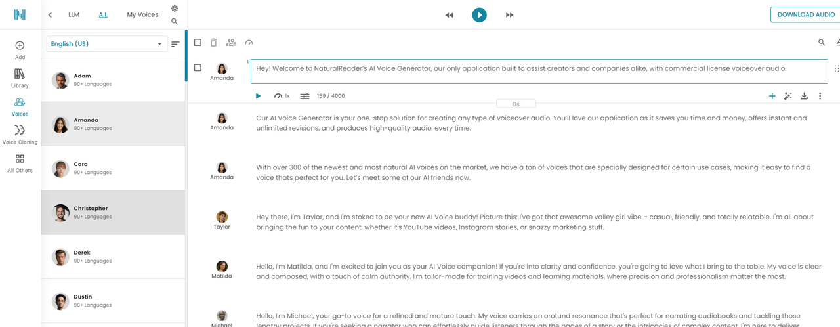This screenshot has width=840, height=327.
Task: Click the drag handle of first block
Action: 836,68
